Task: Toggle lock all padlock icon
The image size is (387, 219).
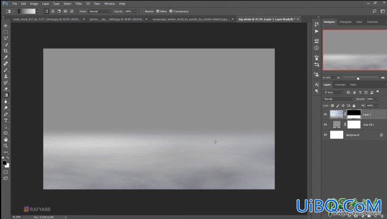Action: (x=354, y=106)
